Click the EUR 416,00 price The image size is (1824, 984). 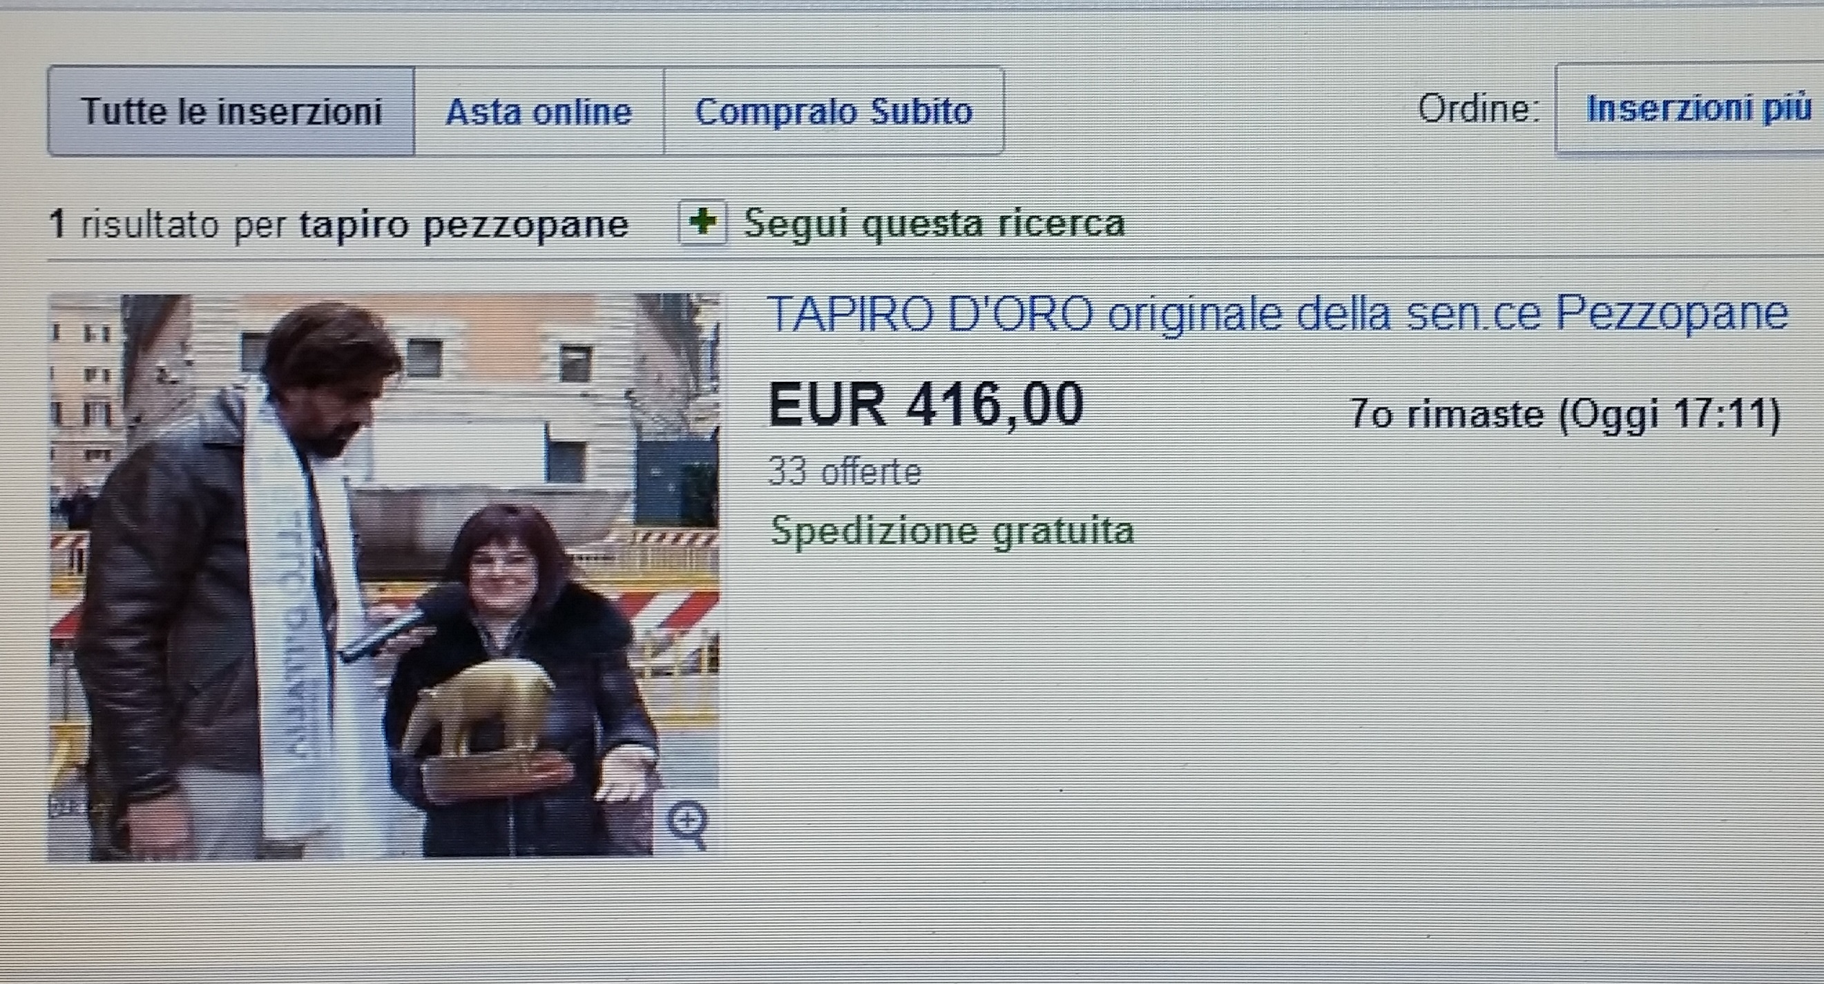(926, 404)
